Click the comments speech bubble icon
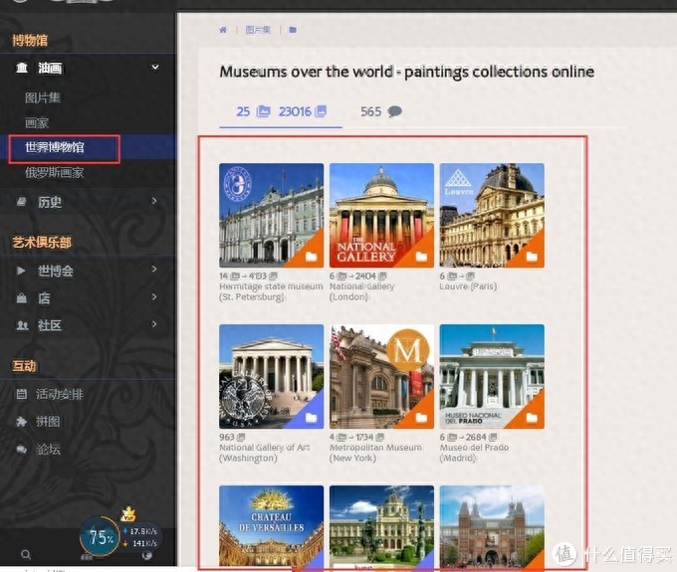The image size is (677, 572). pyautogui.click(x=394, y=111)
